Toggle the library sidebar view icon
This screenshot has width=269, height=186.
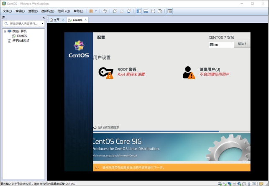point(138,11)
